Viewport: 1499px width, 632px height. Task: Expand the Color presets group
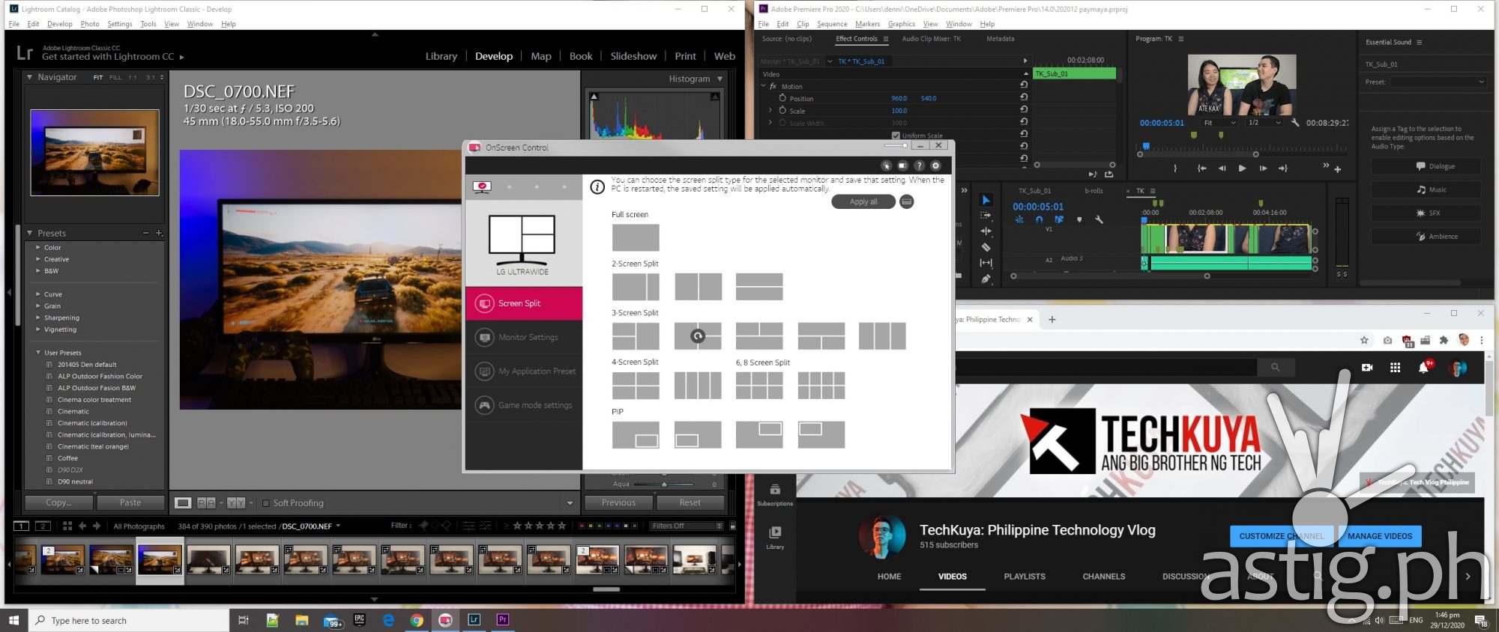tap(38, 247)
